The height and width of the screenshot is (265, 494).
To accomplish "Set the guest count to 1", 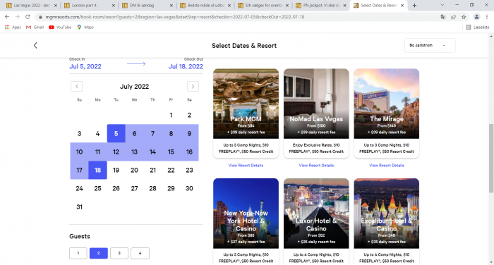I will pyautogui.click(x=78, y=253).
